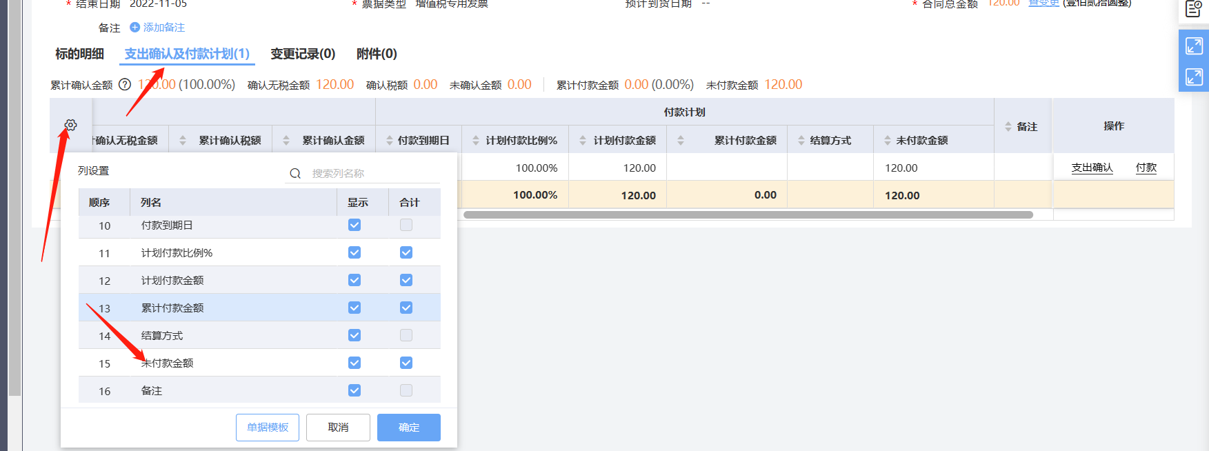Click the column settings gear icon
Screen dimensions: 1209x451
70,125
